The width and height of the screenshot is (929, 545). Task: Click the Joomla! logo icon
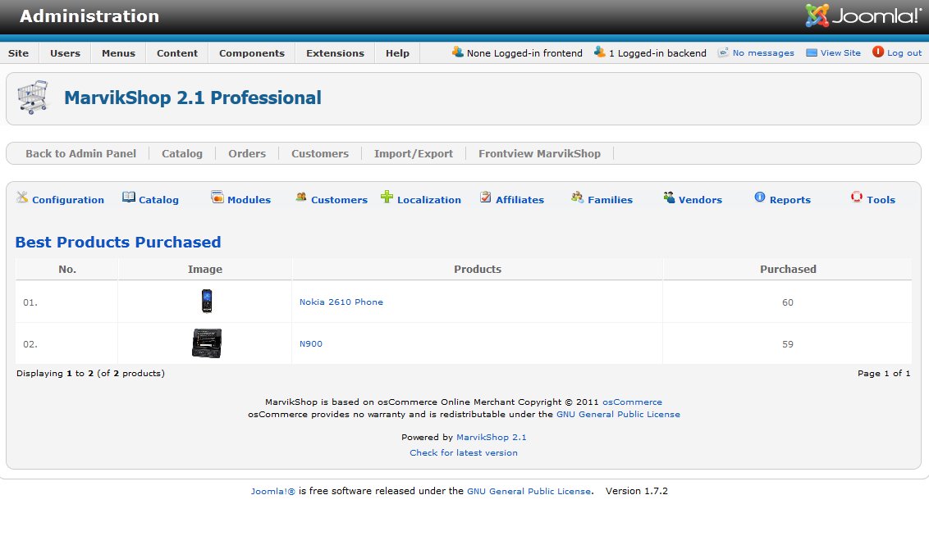[817, 16]
